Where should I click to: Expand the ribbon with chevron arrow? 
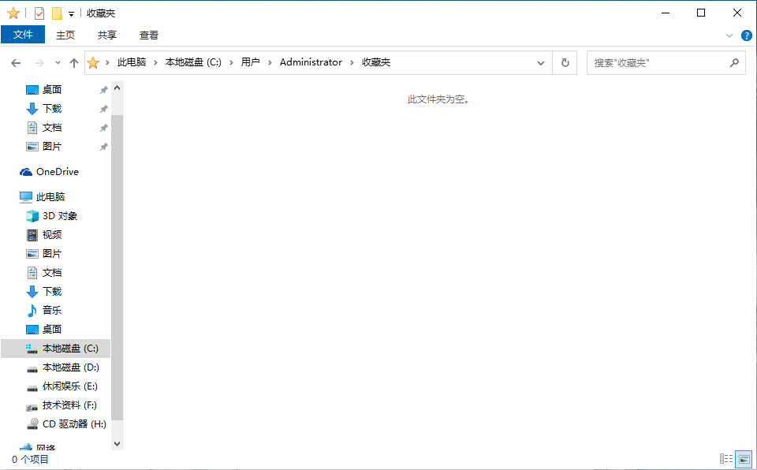click(x=729, y=35)
